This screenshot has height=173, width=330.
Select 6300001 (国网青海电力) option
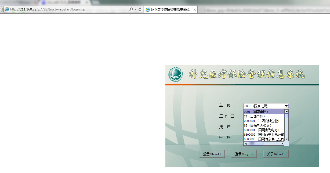click(x=264, y=130)
